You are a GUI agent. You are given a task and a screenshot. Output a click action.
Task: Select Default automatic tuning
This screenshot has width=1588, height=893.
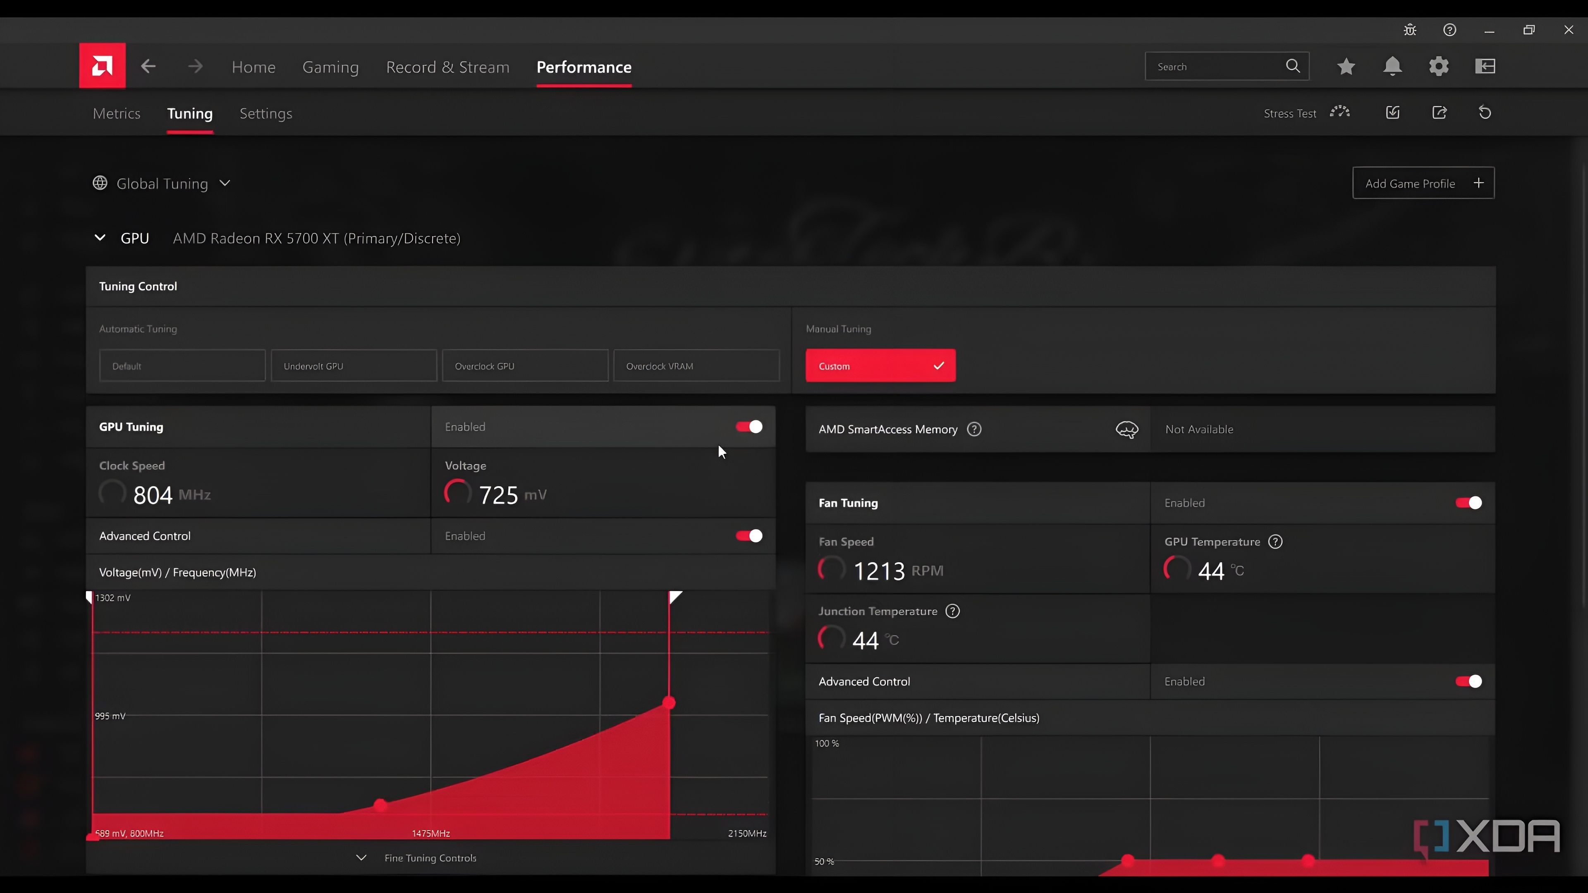point(182,365)
